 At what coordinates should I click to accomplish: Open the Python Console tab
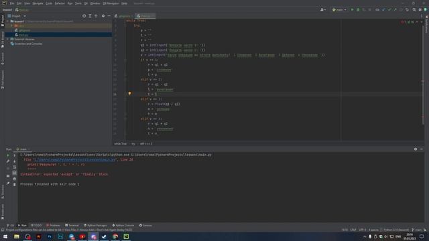tap(123, 226)
